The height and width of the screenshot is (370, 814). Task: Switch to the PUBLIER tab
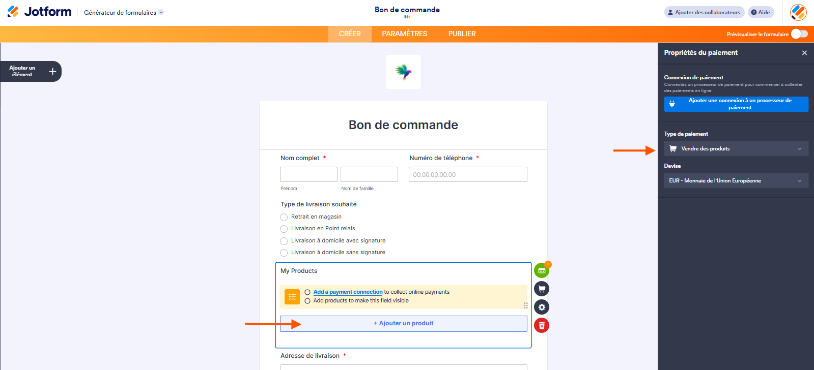tap(461, 34)
